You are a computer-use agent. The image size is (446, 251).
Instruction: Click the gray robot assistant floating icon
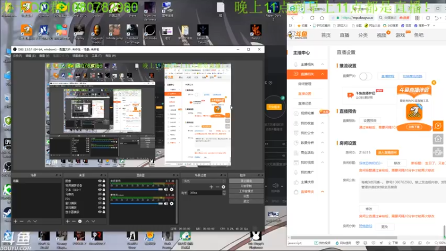coord(438,152)
